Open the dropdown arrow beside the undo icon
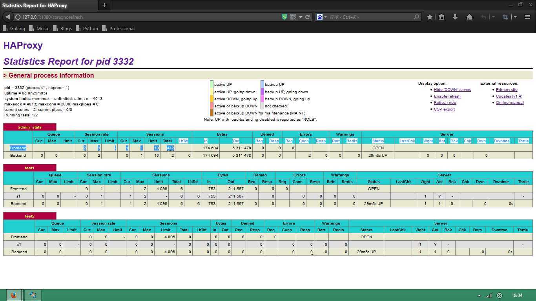536x301 pixels. tap(493, 17)
